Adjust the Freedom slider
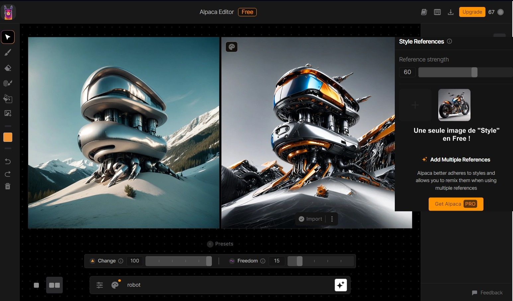 pos(321,261)
